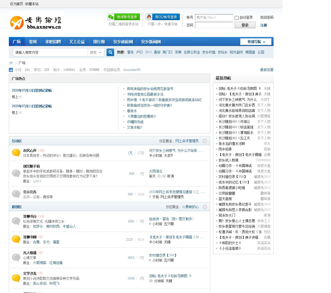Open the 搜索 type dropdown
331x293 pixels.
96,52
